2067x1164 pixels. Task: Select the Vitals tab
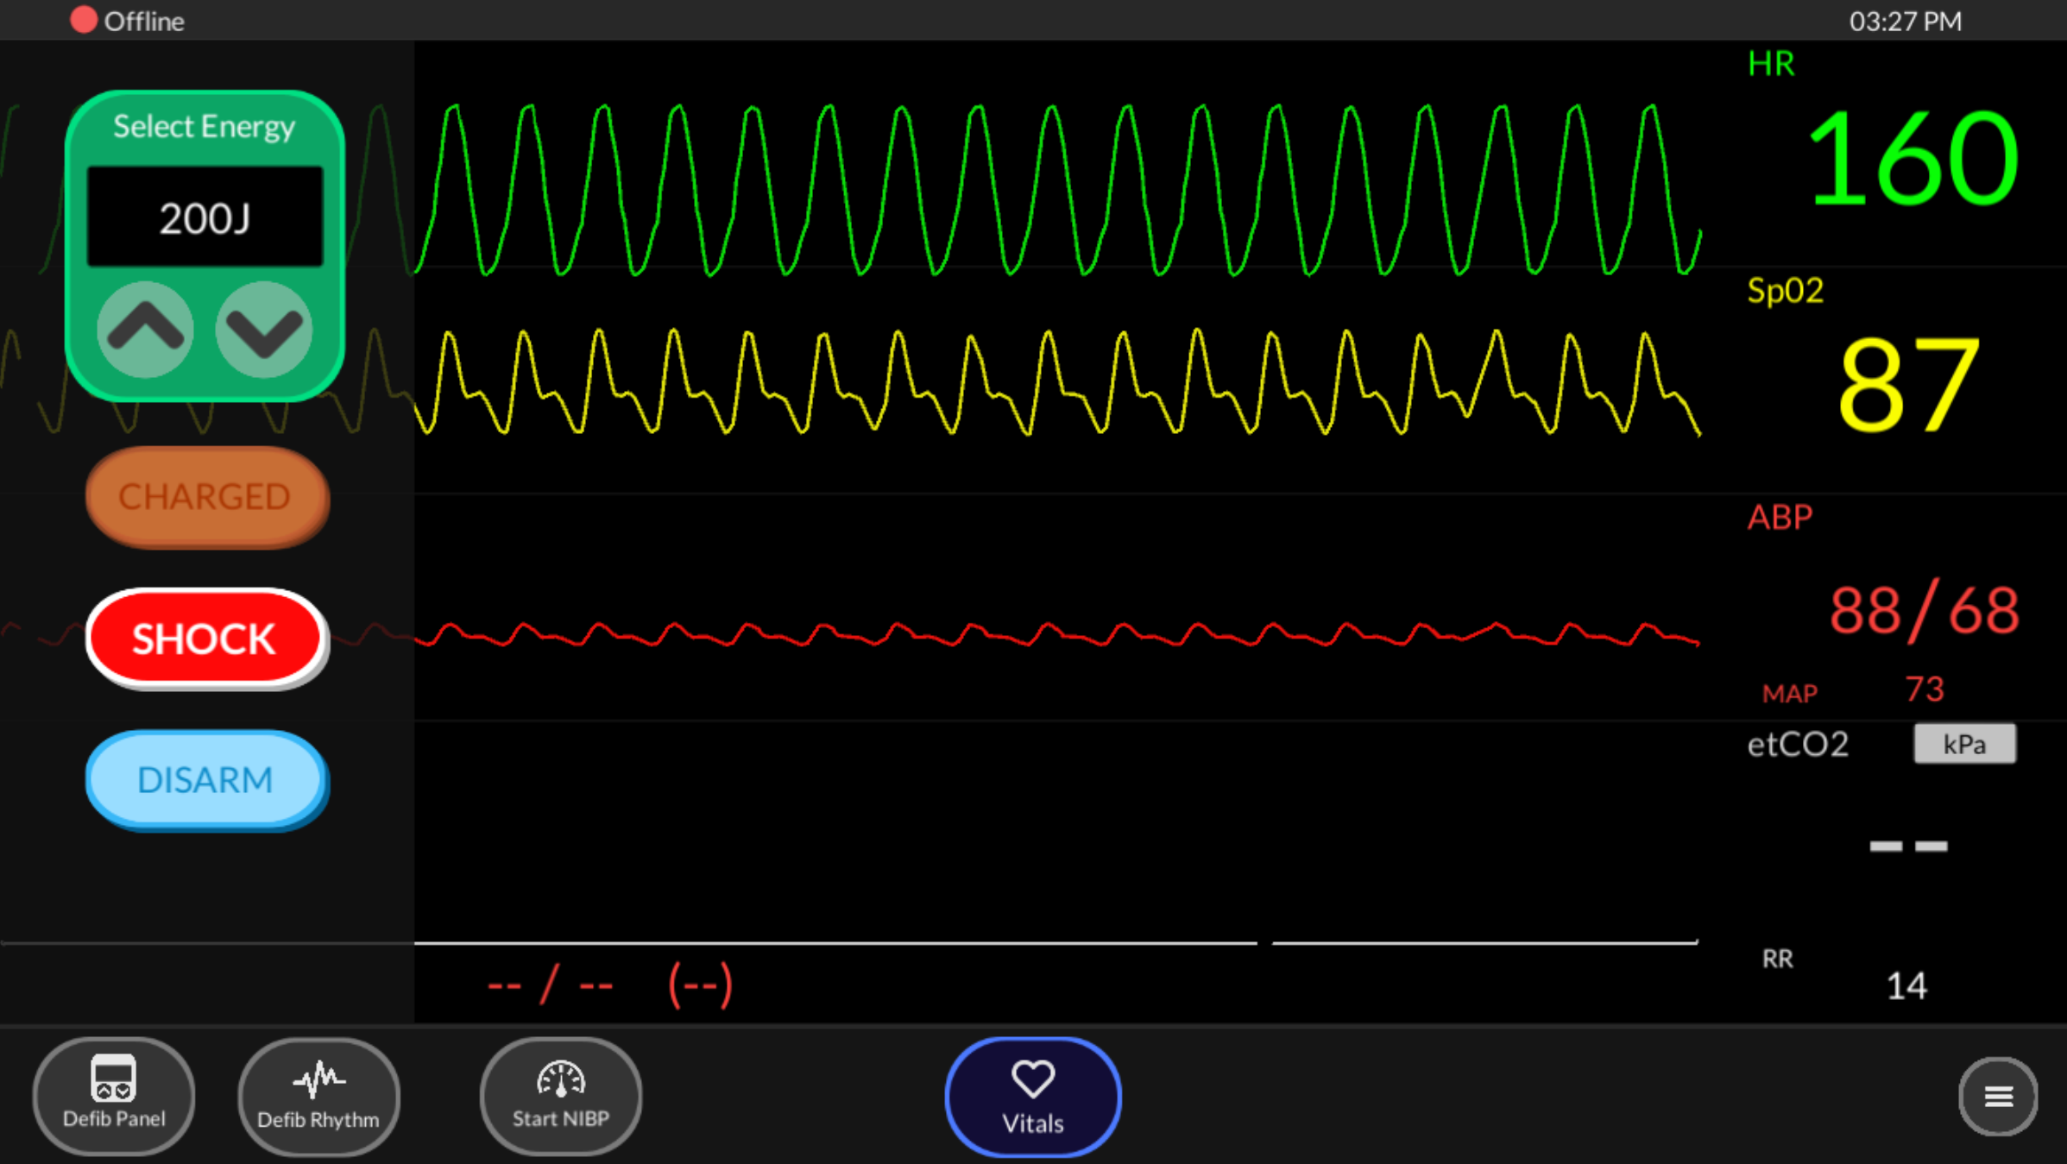(x=1033, y=1096)
